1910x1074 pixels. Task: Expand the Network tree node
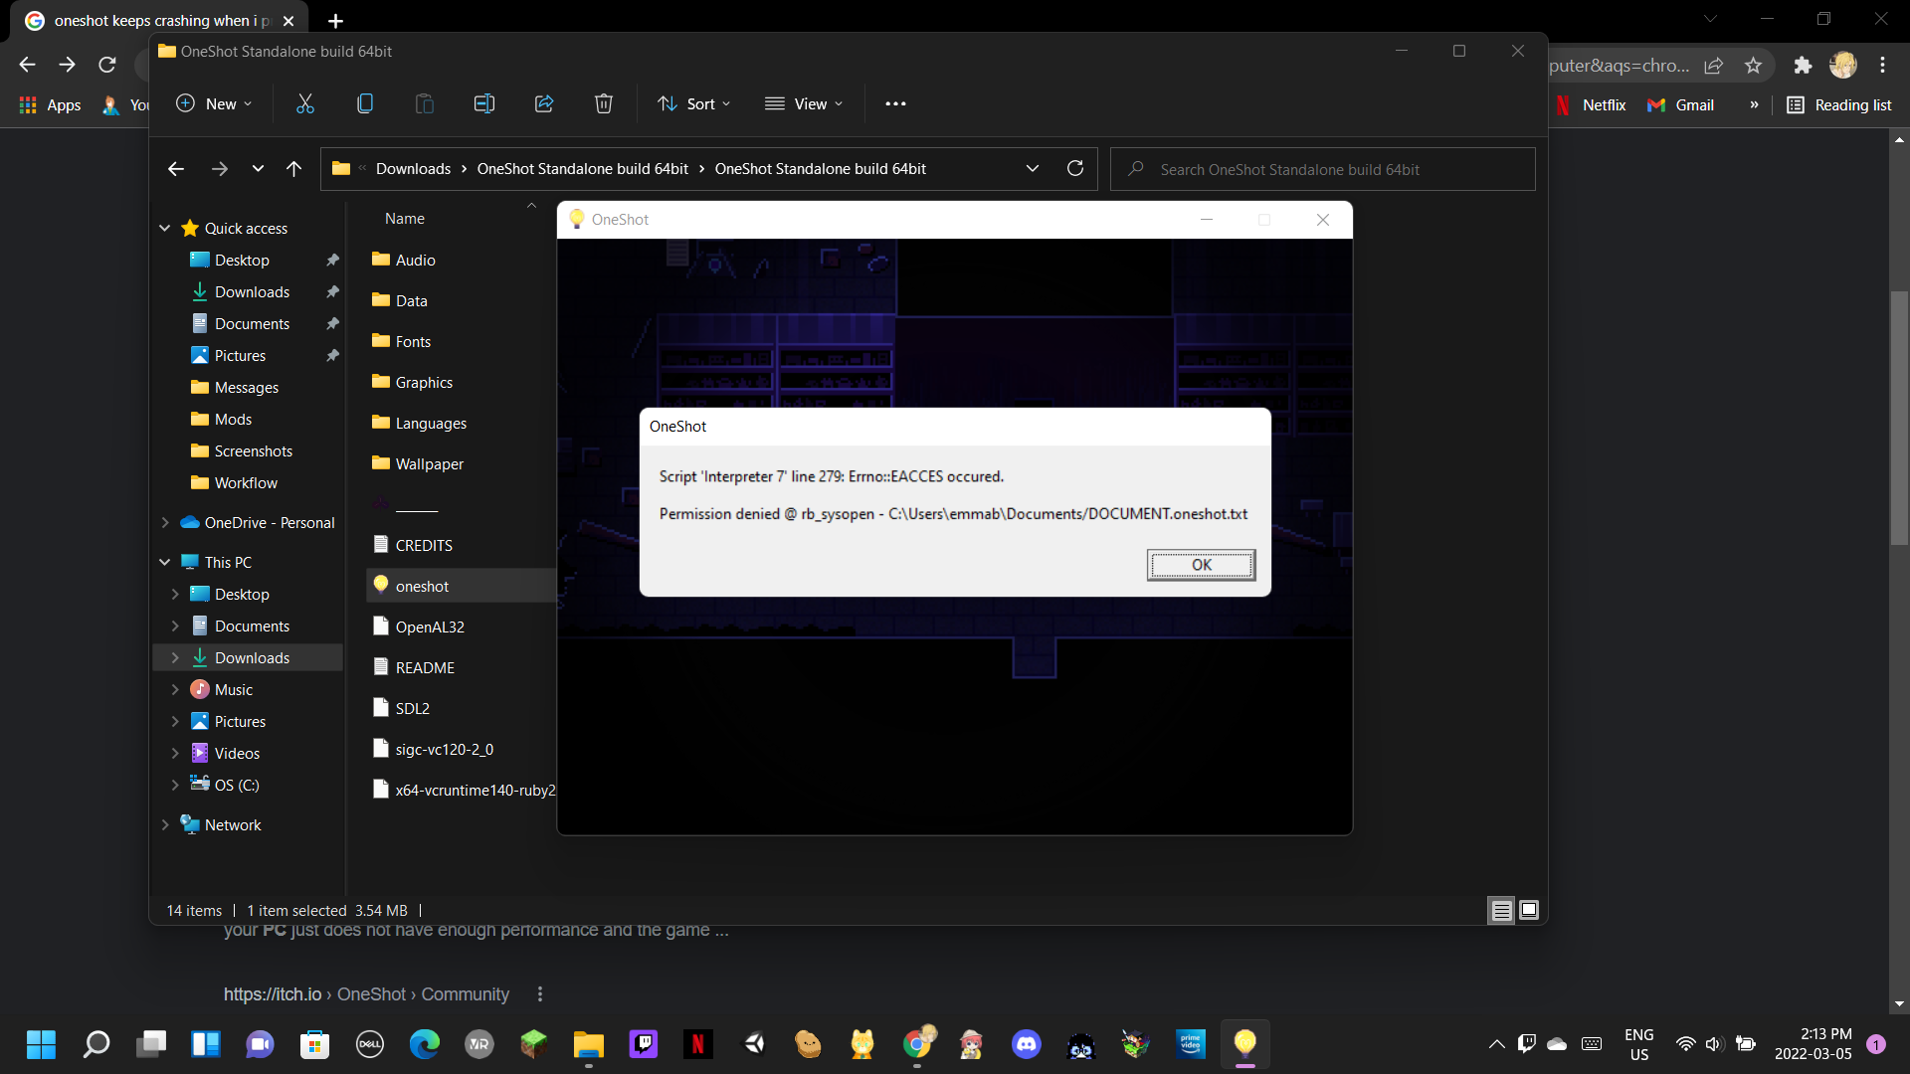coord(165,825)
